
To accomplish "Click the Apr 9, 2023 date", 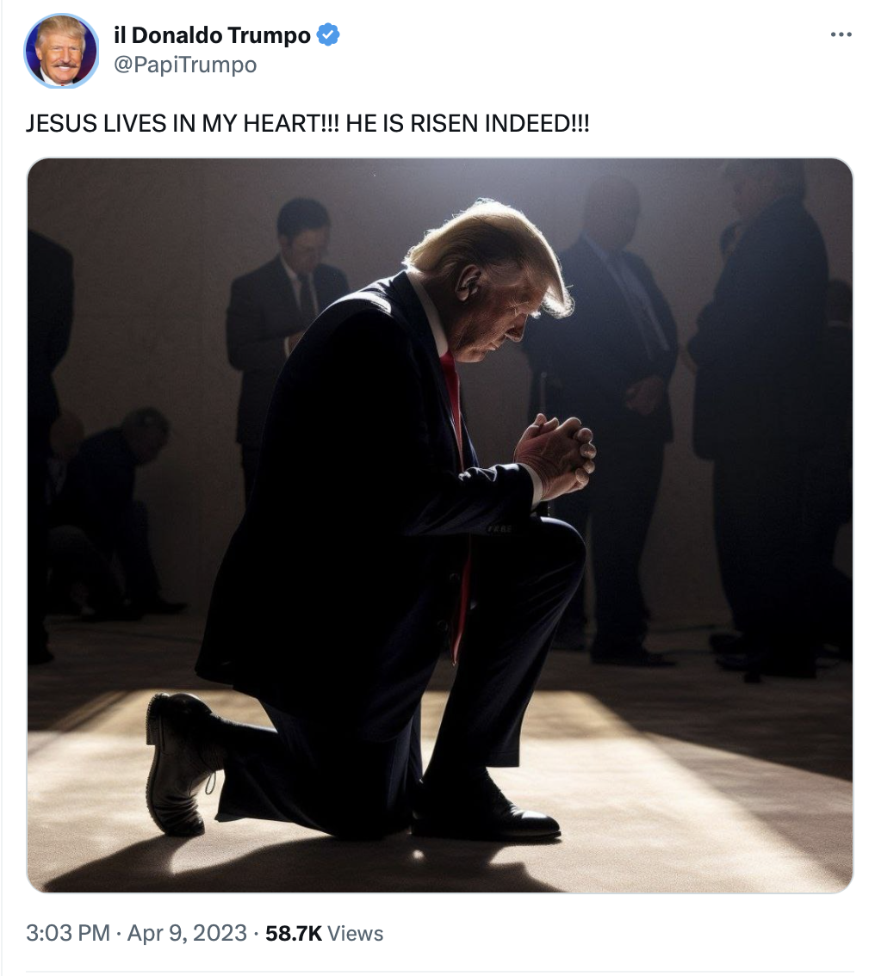I will [x=187, y=933].
